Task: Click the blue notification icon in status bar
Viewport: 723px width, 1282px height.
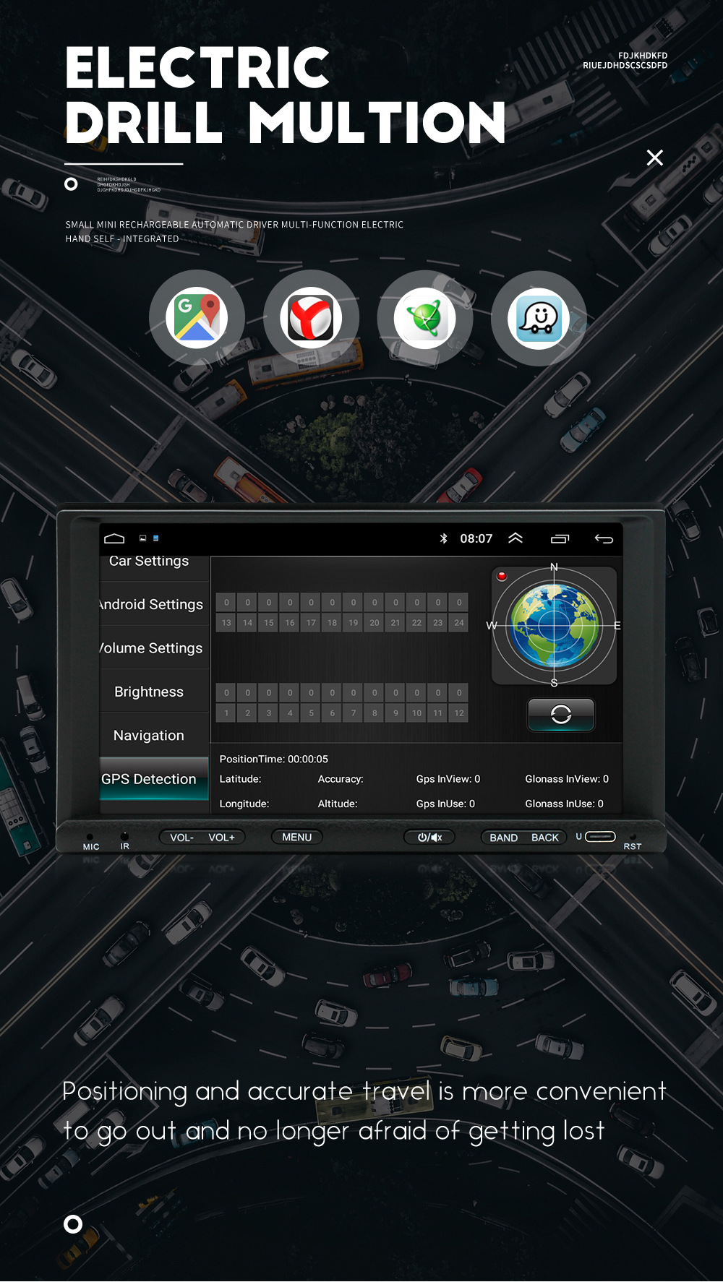Action: [x=155, y=538]
